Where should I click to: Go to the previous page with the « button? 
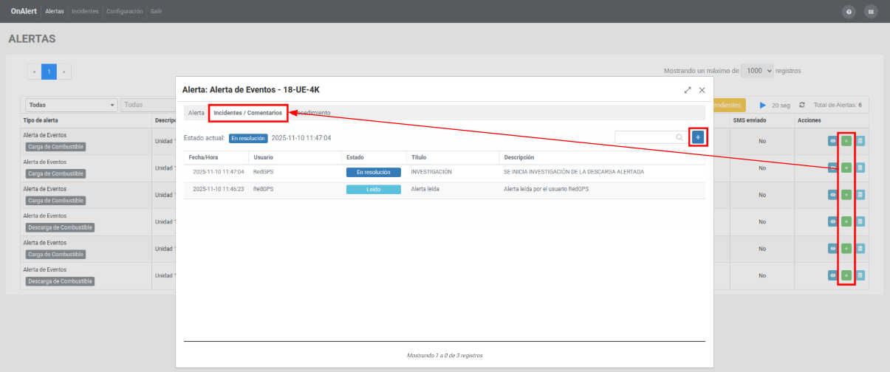[x=34, y=72]
